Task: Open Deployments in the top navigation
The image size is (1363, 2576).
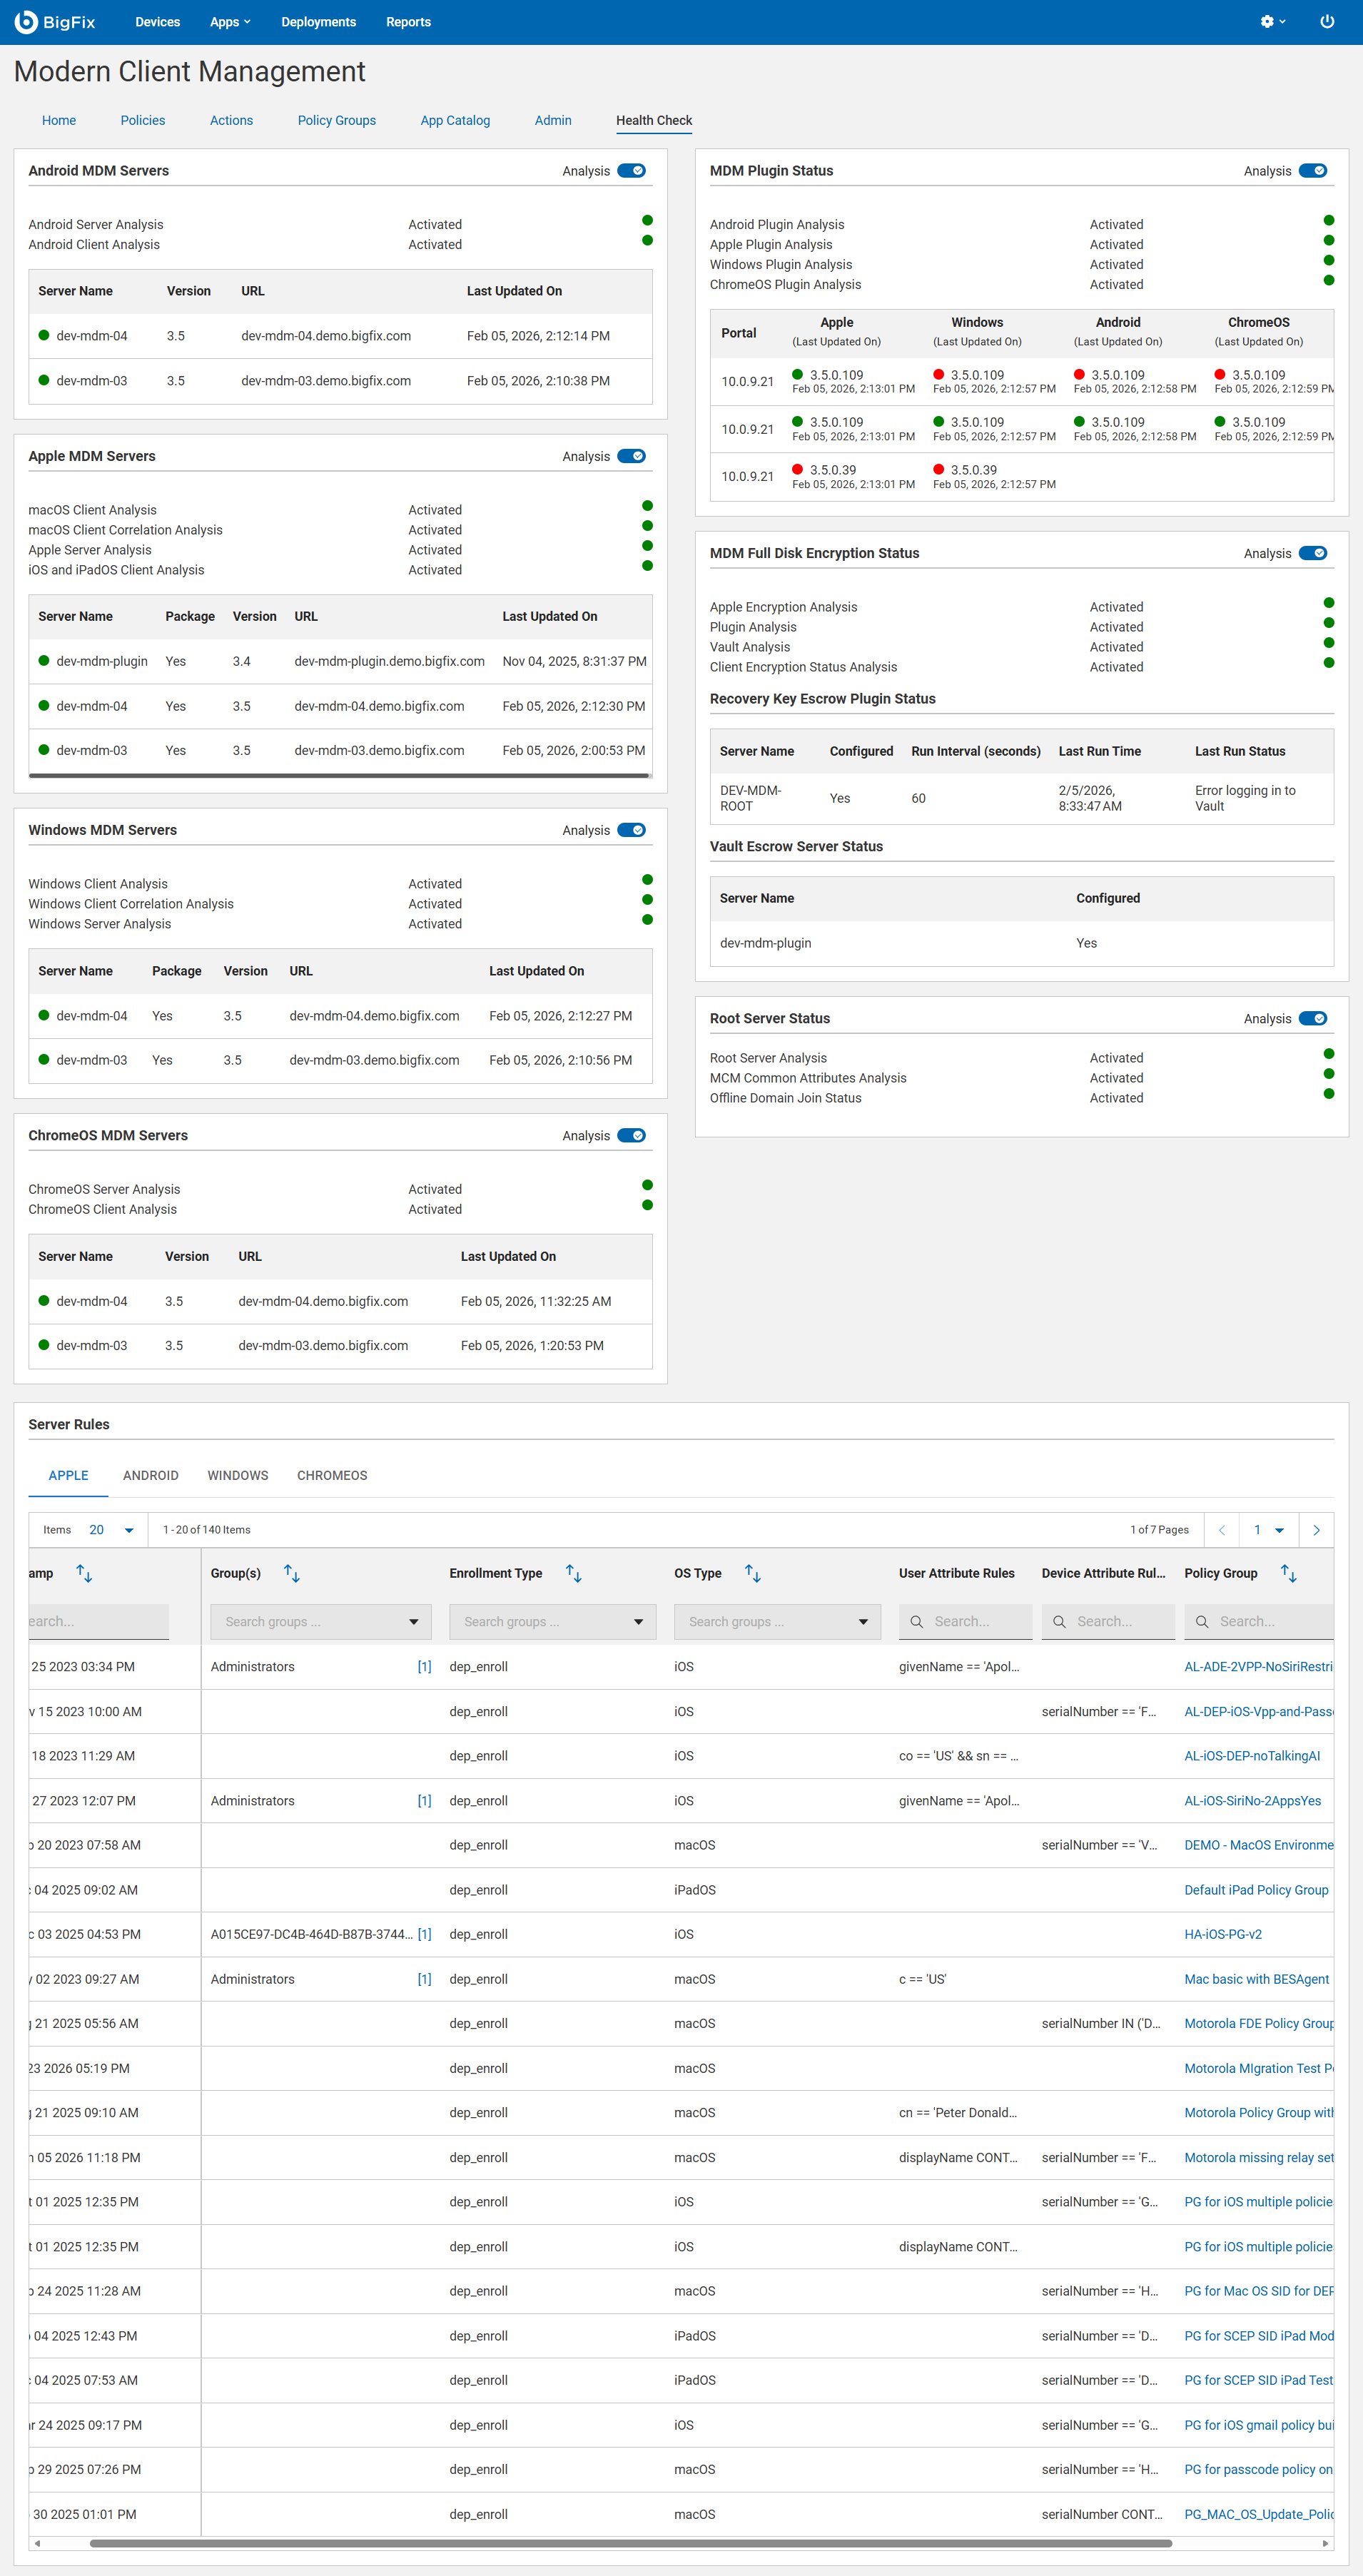Action: click(319, 22)
